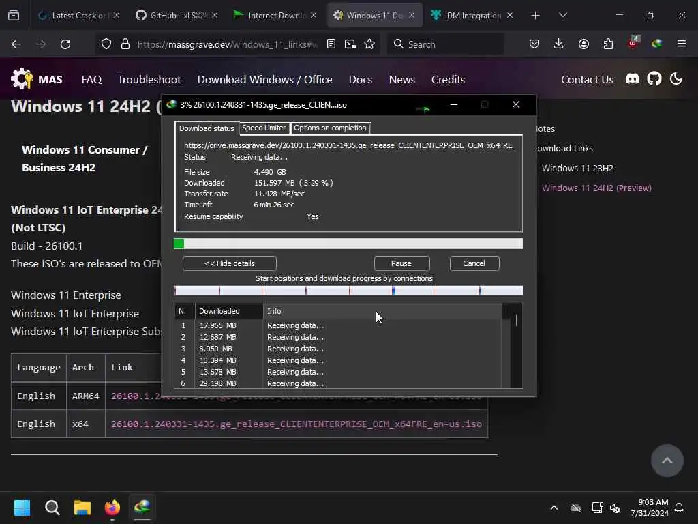Open Firefox downloads panel
This screenshot has height=524, width=698.
pos(559,44)
